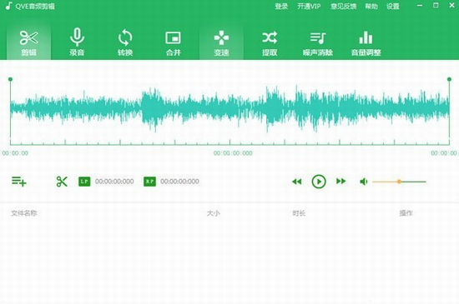Open the 合并 merge tool
The image size is (459, 304).
coord(174,42)
